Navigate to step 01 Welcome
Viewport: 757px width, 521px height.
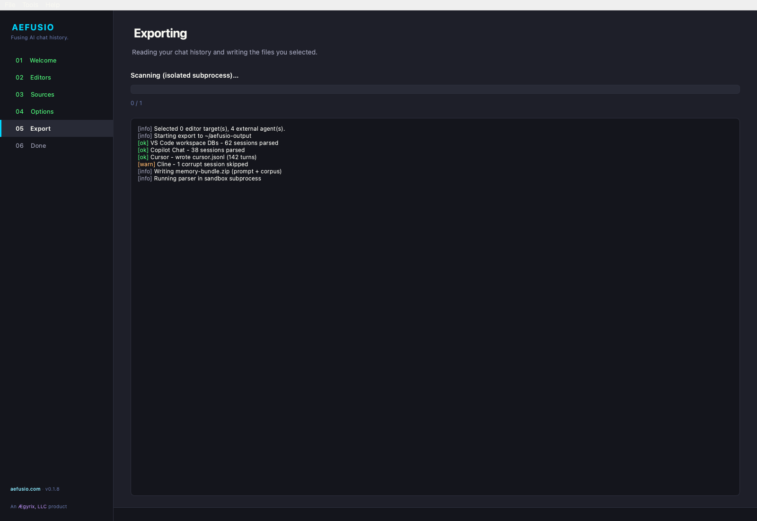pyautogui.click(x=43, y=60)
